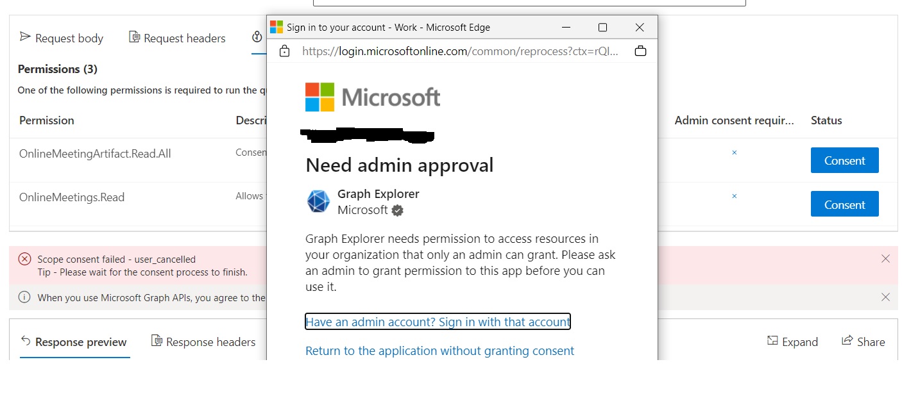Click the Edge window title bar Microsoft icon
The width and height of the screenshot is (902, 412).
point(277,27)
